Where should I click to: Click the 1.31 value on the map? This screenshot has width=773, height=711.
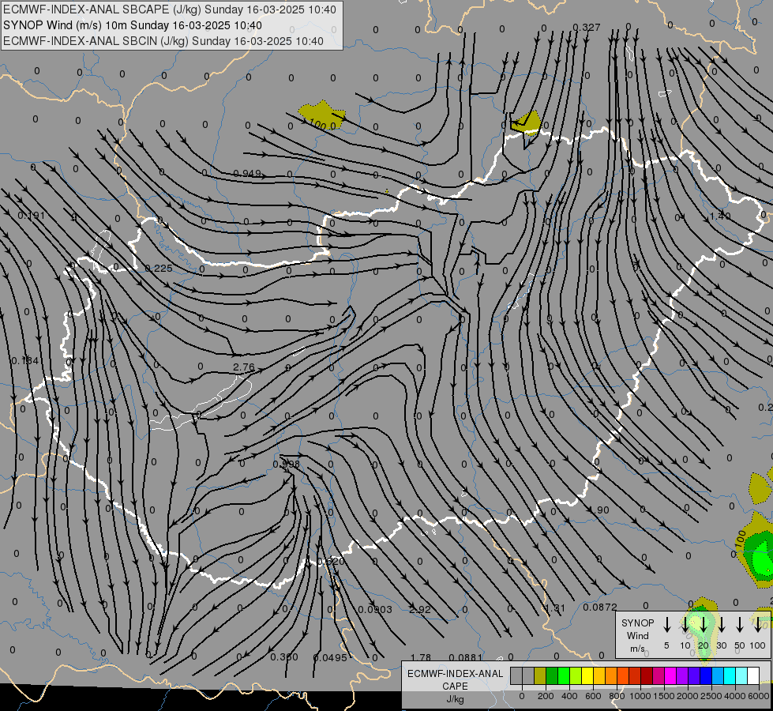[554, 608]
